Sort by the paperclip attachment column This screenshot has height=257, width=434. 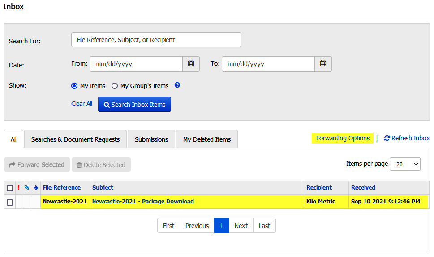point(26,188)
